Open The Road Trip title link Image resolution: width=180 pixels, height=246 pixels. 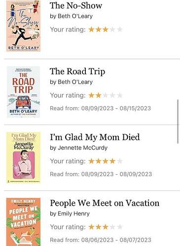pos(77,71)
